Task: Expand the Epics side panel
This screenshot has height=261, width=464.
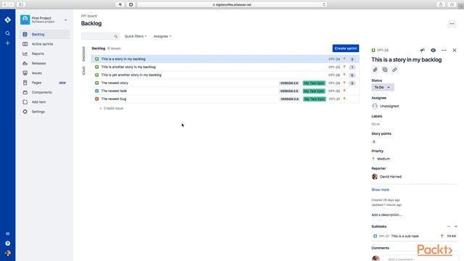Action: [x=84, y=71]
